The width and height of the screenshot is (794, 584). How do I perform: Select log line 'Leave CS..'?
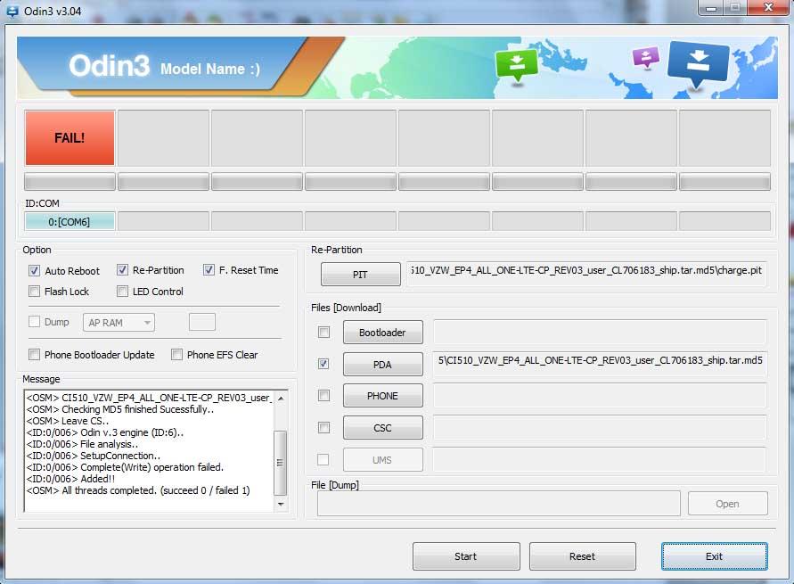[68, 421]
